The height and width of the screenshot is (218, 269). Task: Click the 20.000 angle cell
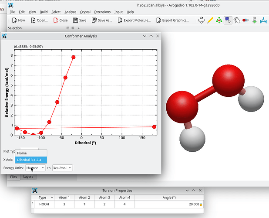pos(169,204)
